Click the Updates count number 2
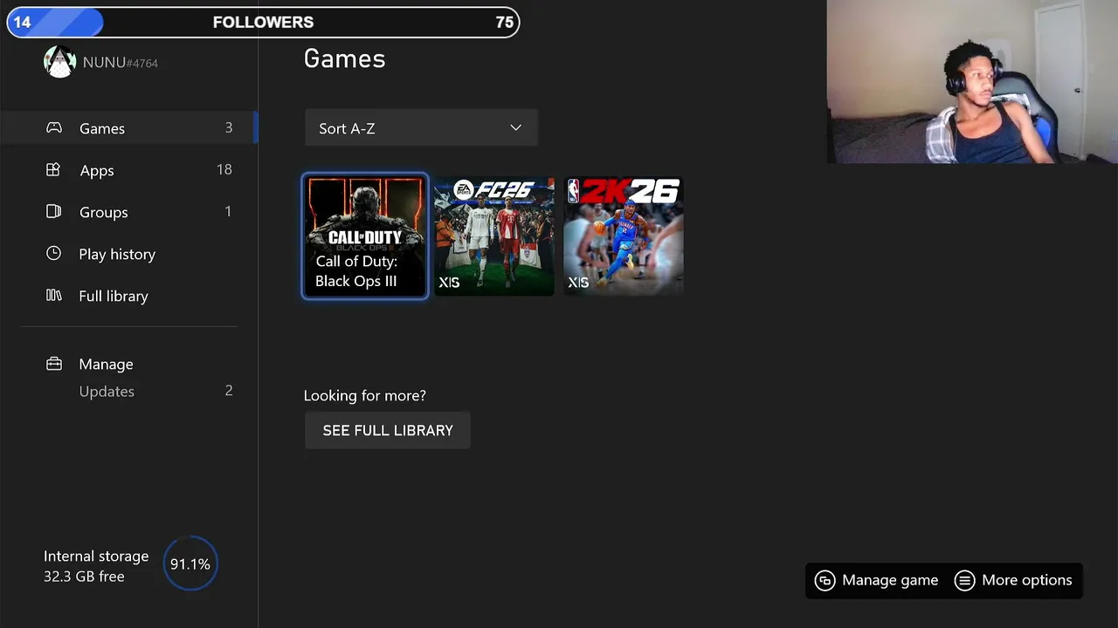The width and height of the screenshot is (1118, 628). [229, 391]
